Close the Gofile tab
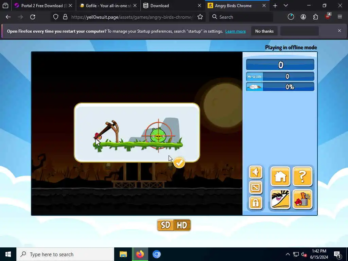The width and height of the screenshot is (348, 261). (135, 5)
